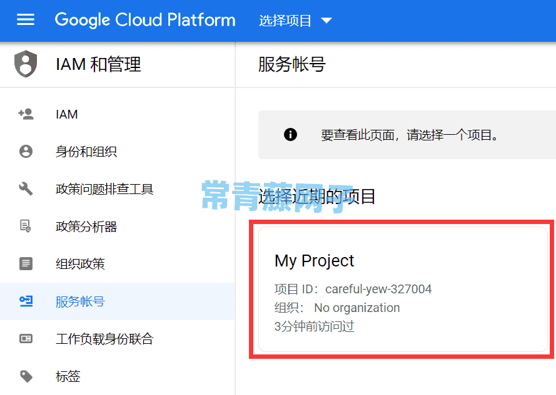Image resolution: width=556 pixels, height=395 pixels.
Task: Open the 选择项目 project selector dropdown
Action: pyautogui.click(x=295, y=21)
